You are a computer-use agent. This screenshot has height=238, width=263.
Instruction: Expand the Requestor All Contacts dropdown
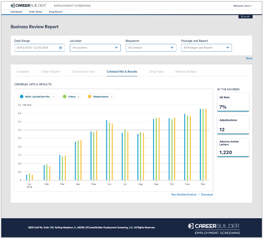(151, 48)
